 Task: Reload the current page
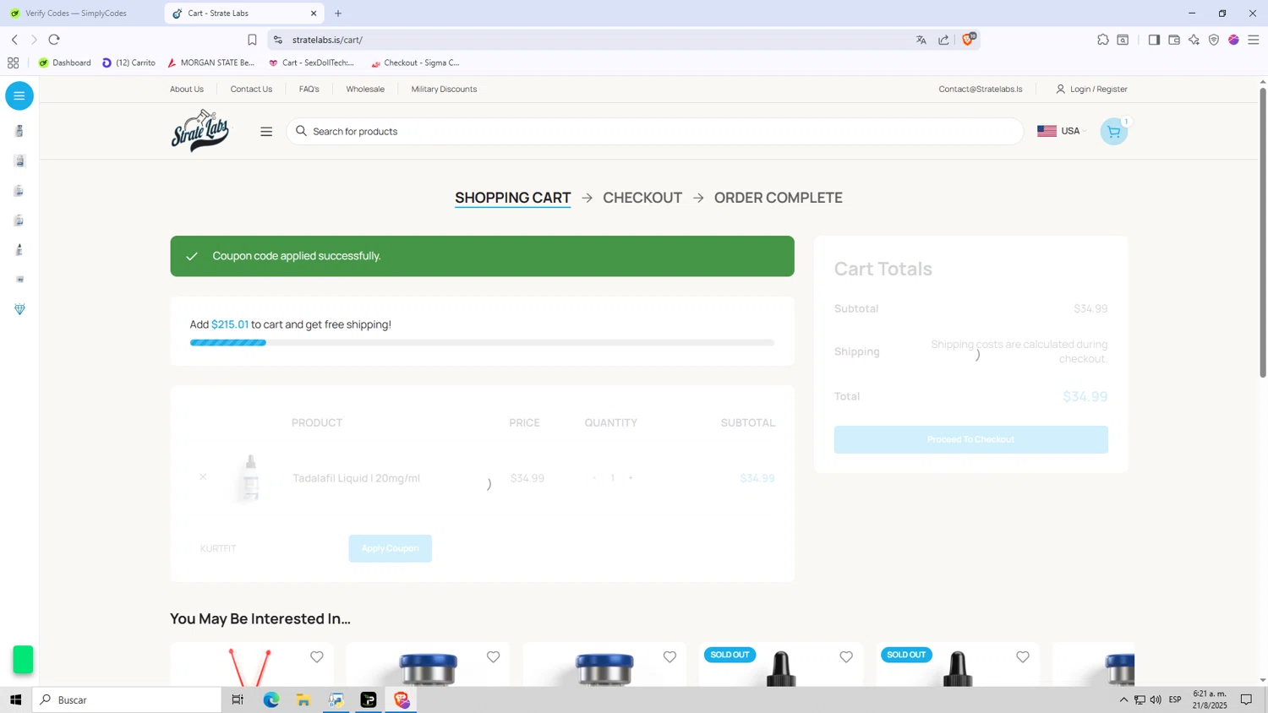[x=54, y=40]
